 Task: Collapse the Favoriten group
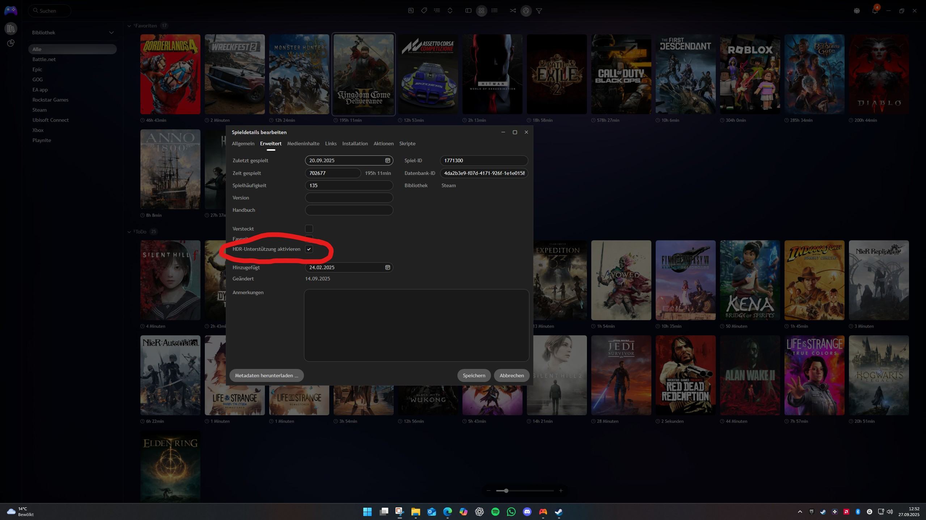(x=129, y=26)
